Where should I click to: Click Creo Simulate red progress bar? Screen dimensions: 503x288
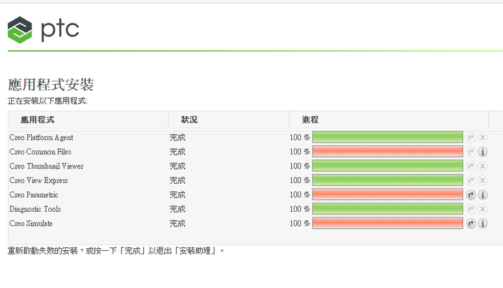point(388,223)
